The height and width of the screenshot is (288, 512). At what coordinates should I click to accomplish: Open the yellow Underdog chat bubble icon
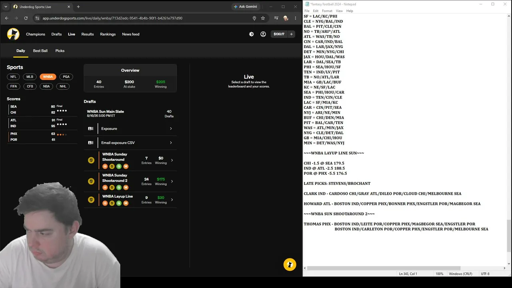pos(290,264)
